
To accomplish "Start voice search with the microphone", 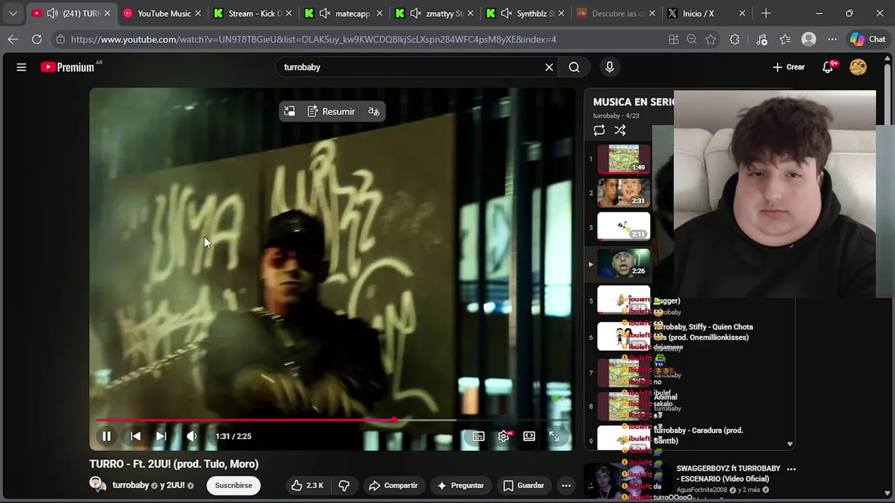I will (610, 67).
